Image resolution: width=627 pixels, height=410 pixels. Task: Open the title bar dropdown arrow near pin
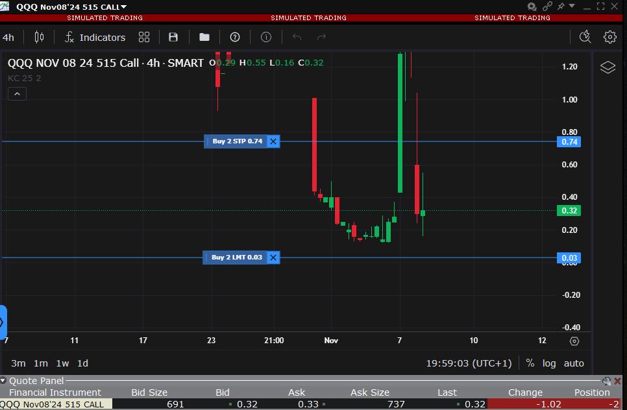coord(572,6)
